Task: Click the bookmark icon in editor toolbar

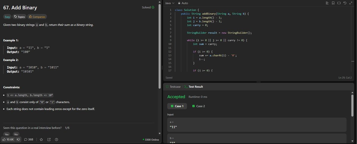Action: coord(333,3)
